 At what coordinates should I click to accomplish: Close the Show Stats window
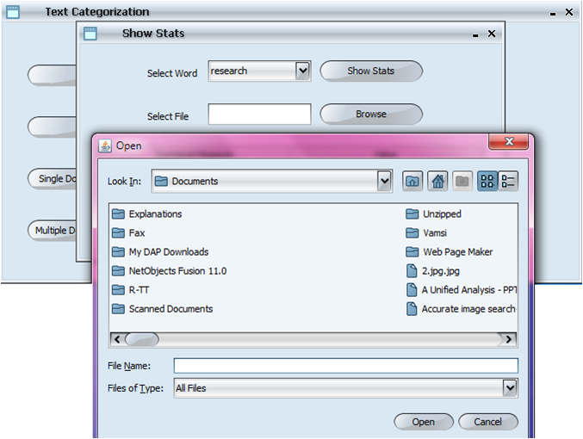[492, 34]
